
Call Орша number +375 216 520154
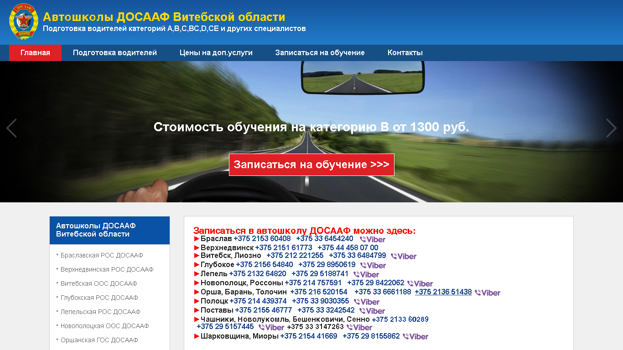[319, 292]
